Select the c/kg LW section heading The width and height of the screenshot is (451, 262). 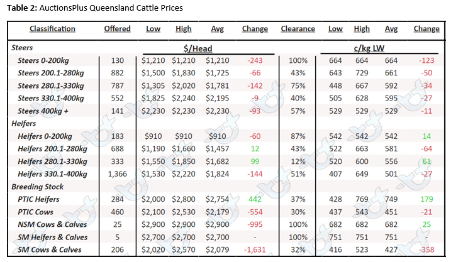point(369,48)
